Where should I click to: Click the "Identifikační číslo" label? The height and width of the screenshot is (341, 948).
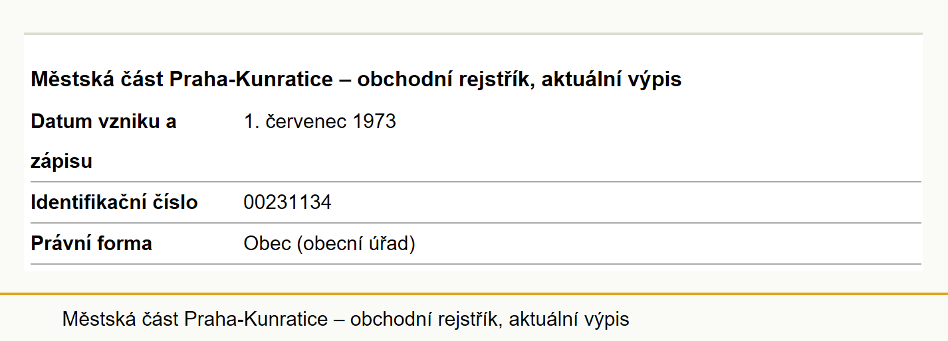pyautogui.click(x=114, y=202)
